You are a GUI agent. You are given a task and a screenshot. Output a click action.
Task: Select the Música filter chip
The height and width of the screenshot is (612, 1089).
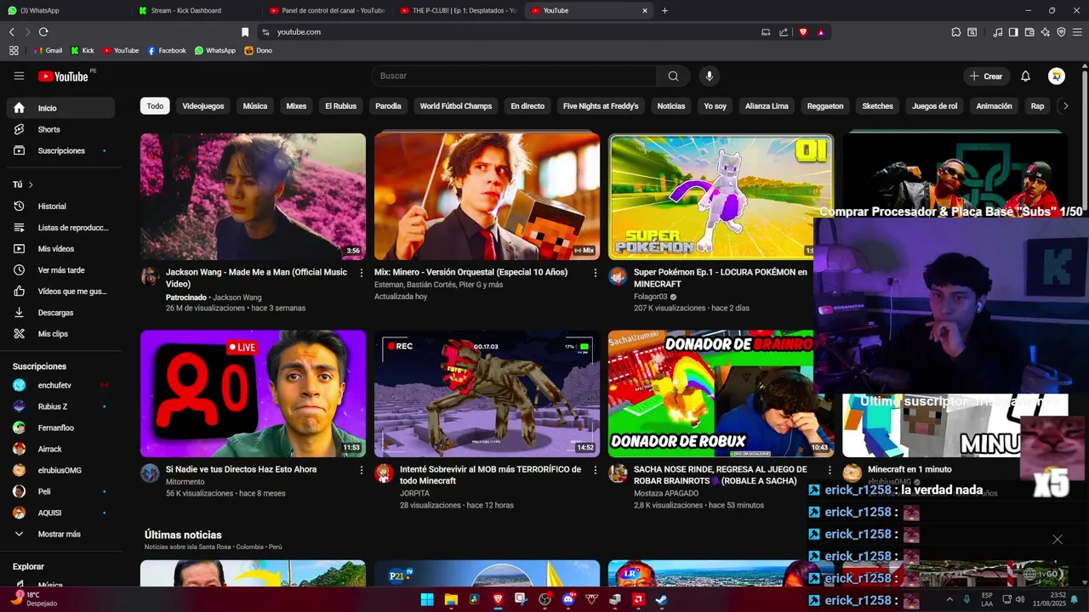pyautogui.click(x=255, y=106)
